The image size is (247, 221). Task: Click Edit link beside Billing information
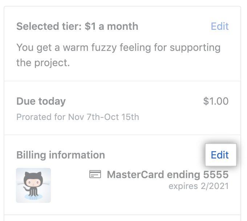(x=220, y=155)
